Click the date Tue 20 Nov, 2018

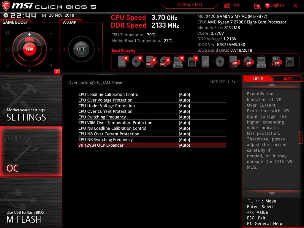57,15
